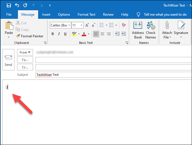Open the font size dropdown

pos(81,25)
